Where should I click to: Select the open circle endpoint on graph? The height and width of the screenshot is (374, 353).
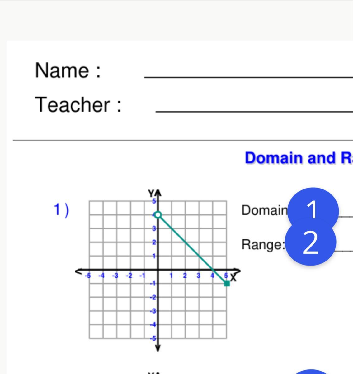[x=158, y=215]
